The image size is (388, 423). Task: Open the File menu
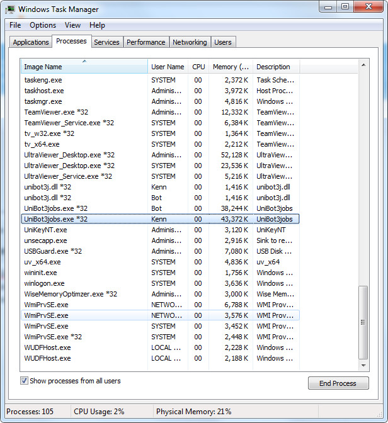(15, 25)
